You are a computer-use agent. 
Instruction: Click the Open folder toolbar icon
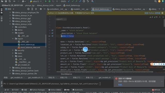tap(2, 1)
